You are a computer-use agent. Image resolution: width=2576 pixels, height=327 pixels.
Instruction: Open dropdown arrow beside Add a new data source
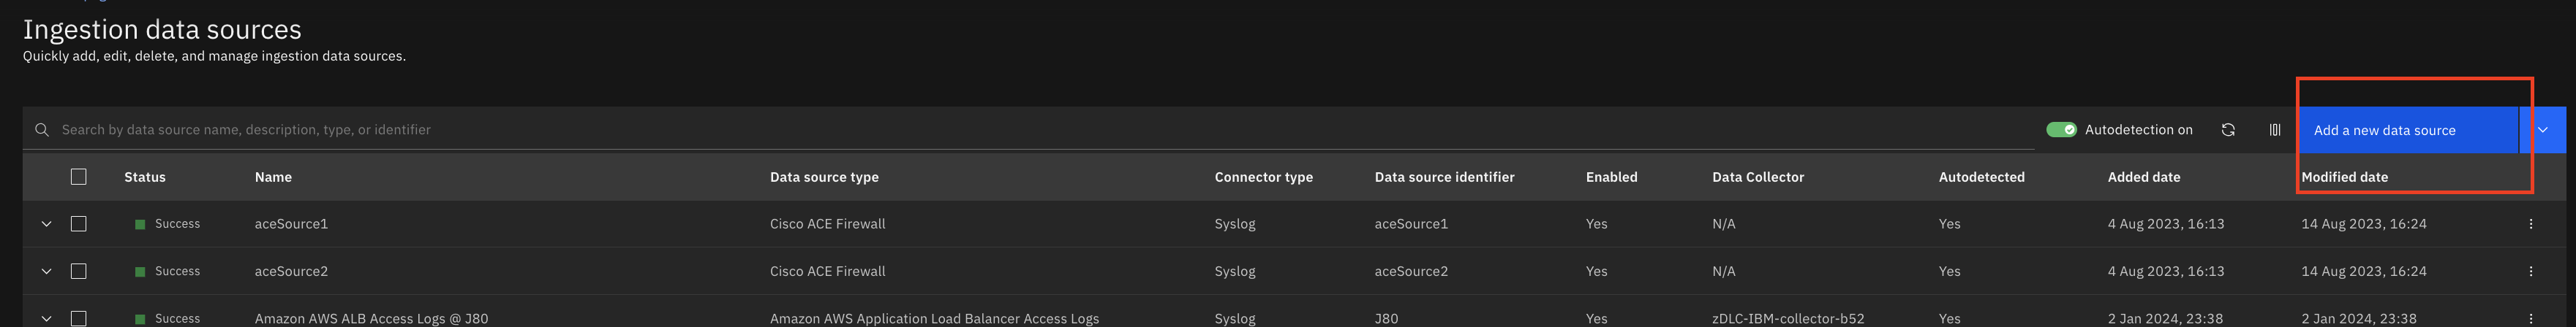[x=2543, y=130]
